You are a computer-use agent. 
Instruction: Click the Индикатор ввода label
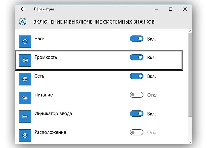(53, 114)
